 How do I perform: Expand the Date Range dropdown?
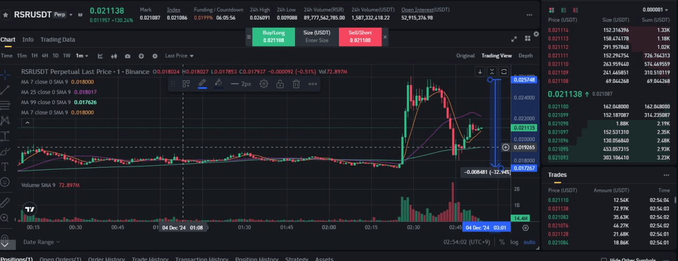41,242
